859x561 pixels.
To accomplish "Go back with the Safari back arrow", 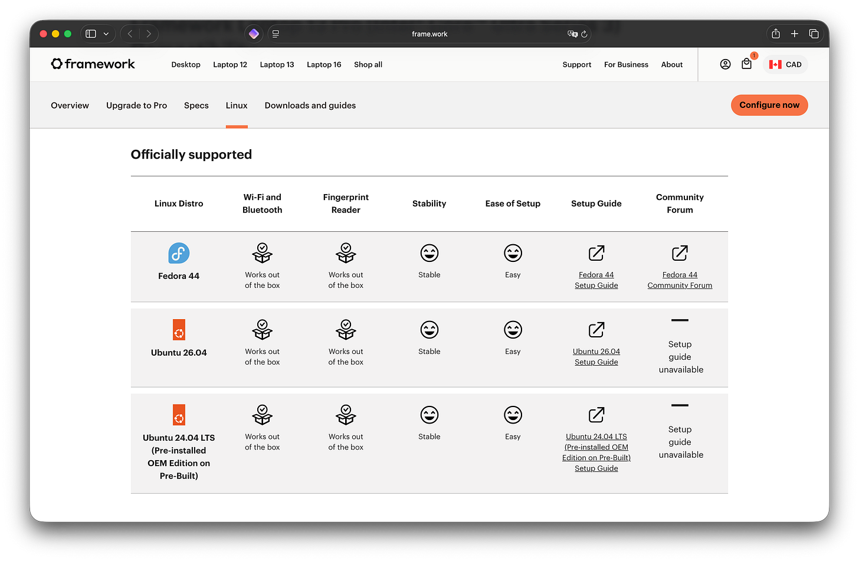I will 130,34.
